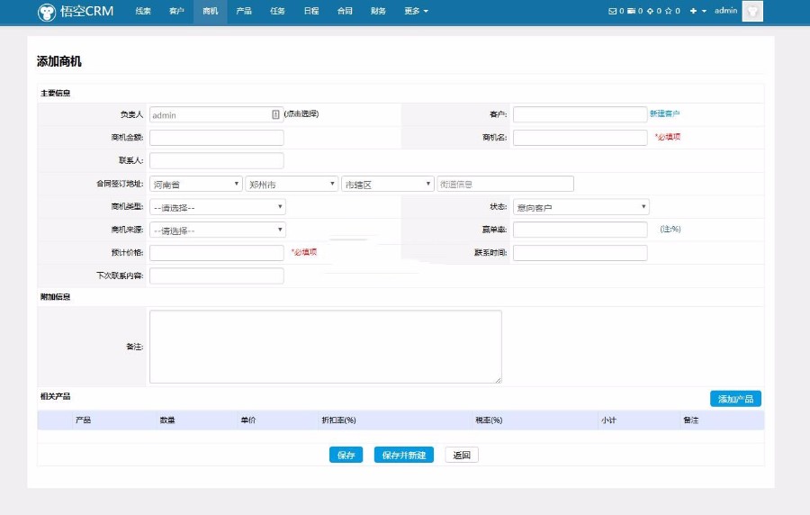Open the 日程 menu
The image size is (810, 515).
(311, 11)
